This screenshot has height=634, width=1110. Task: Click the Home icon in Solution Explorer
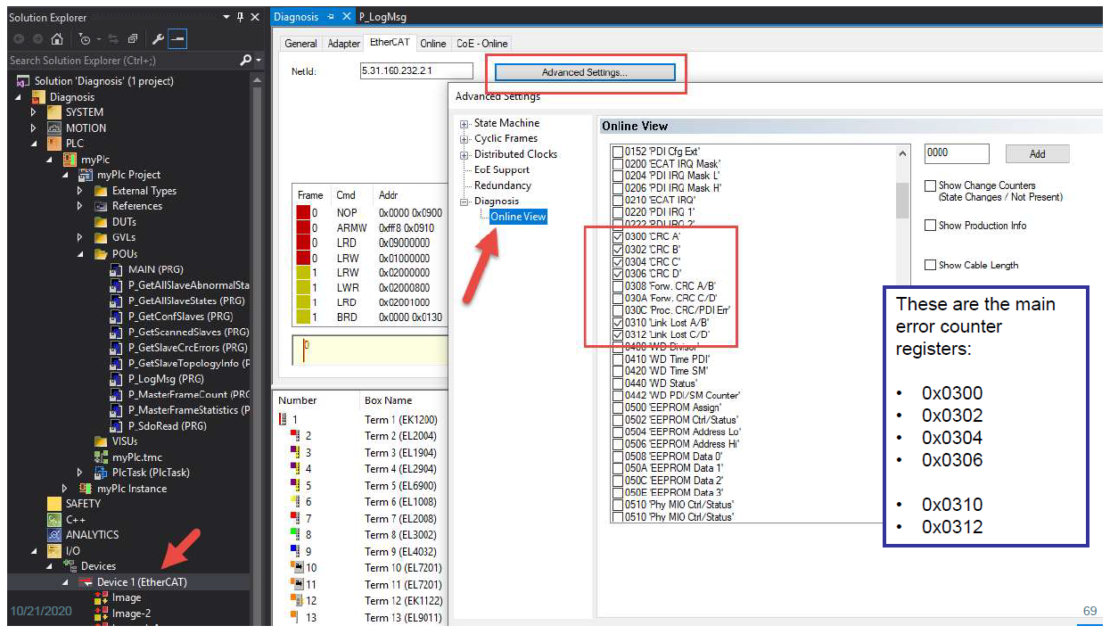click(x=57, y=39)
